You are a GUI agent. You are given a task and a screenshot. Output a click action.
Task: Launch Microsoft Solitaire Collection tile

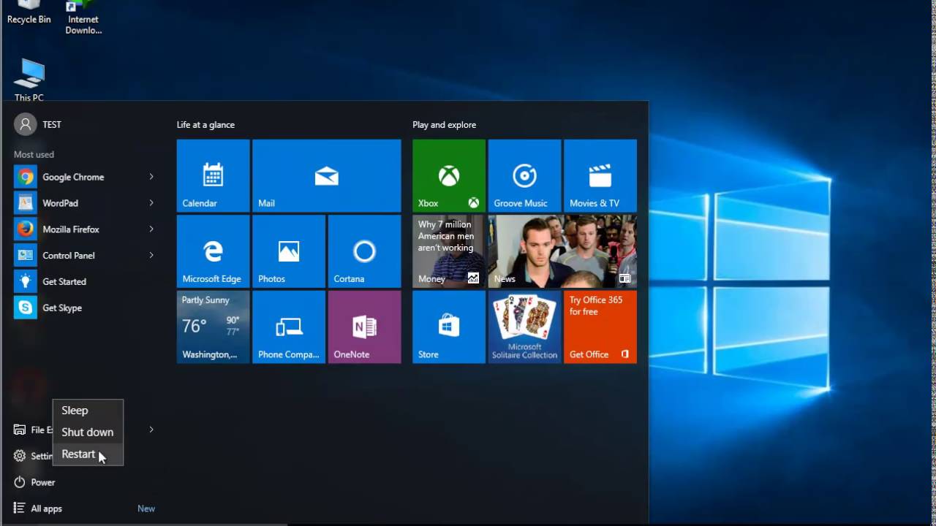pyautogui.click(x=524, y=327)
